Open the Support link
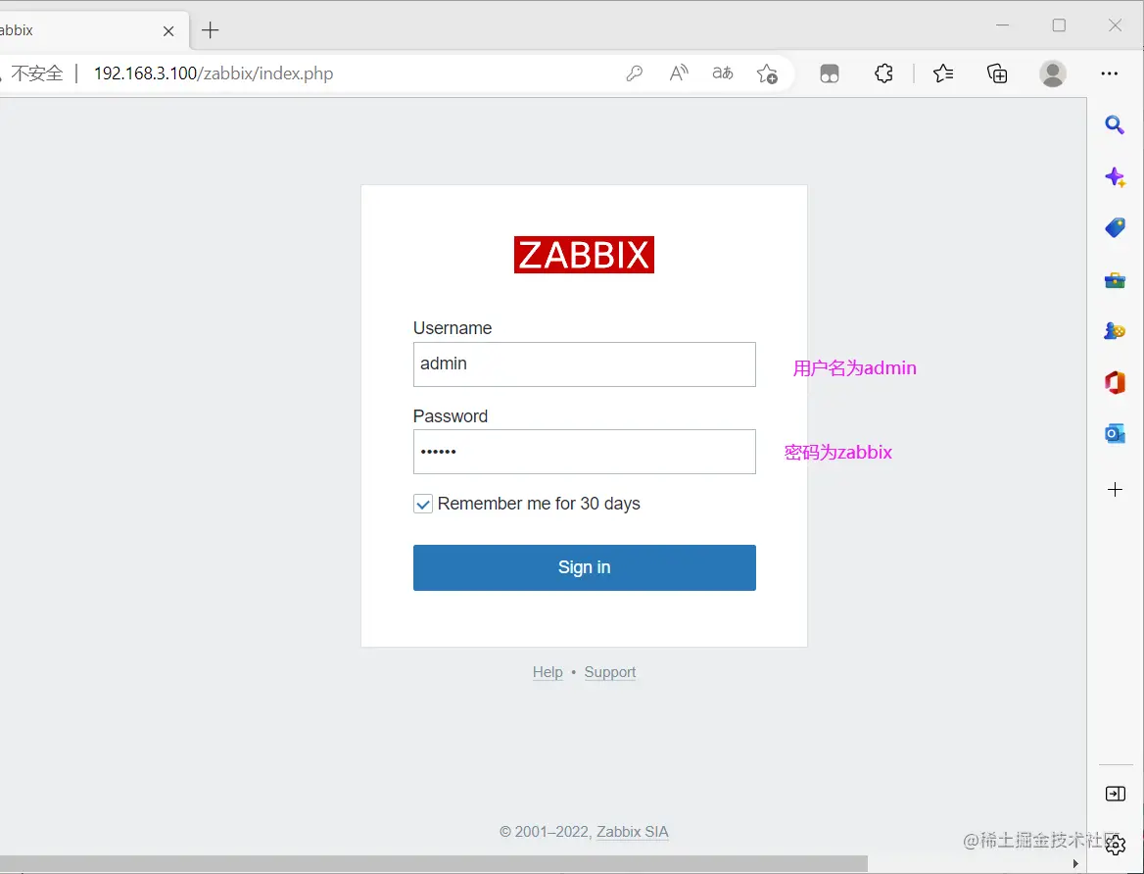The image size is (1144, 874). click(610, 672)
